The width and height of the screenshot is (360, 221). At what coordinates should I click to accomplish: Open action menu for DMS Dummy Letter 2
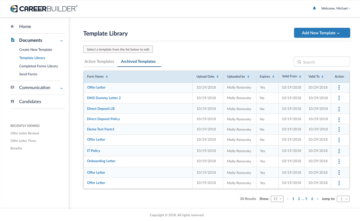click(339, 98)
